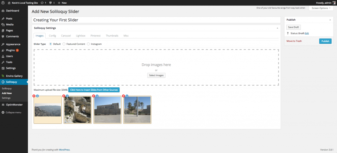
Task: Remove the first slide with red delete icon
Action: (34, 96)
